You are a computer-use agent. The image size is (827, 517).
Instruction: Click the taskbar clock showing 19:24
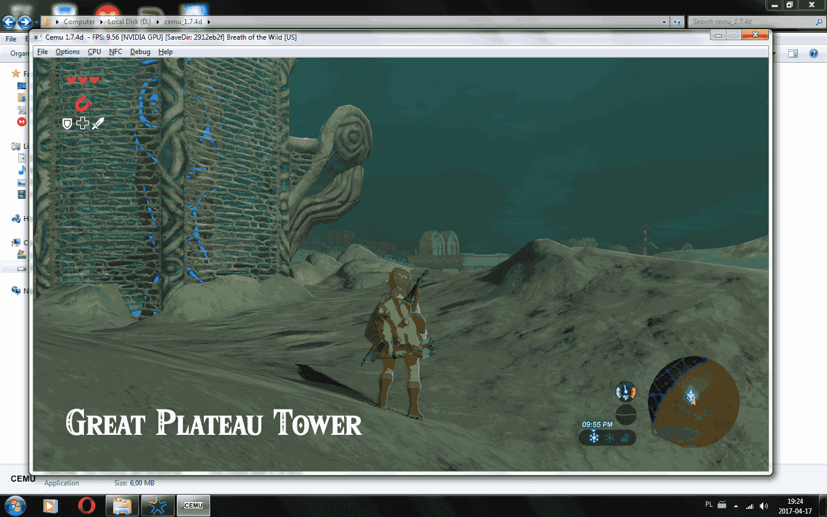click(x=795, y=506)
